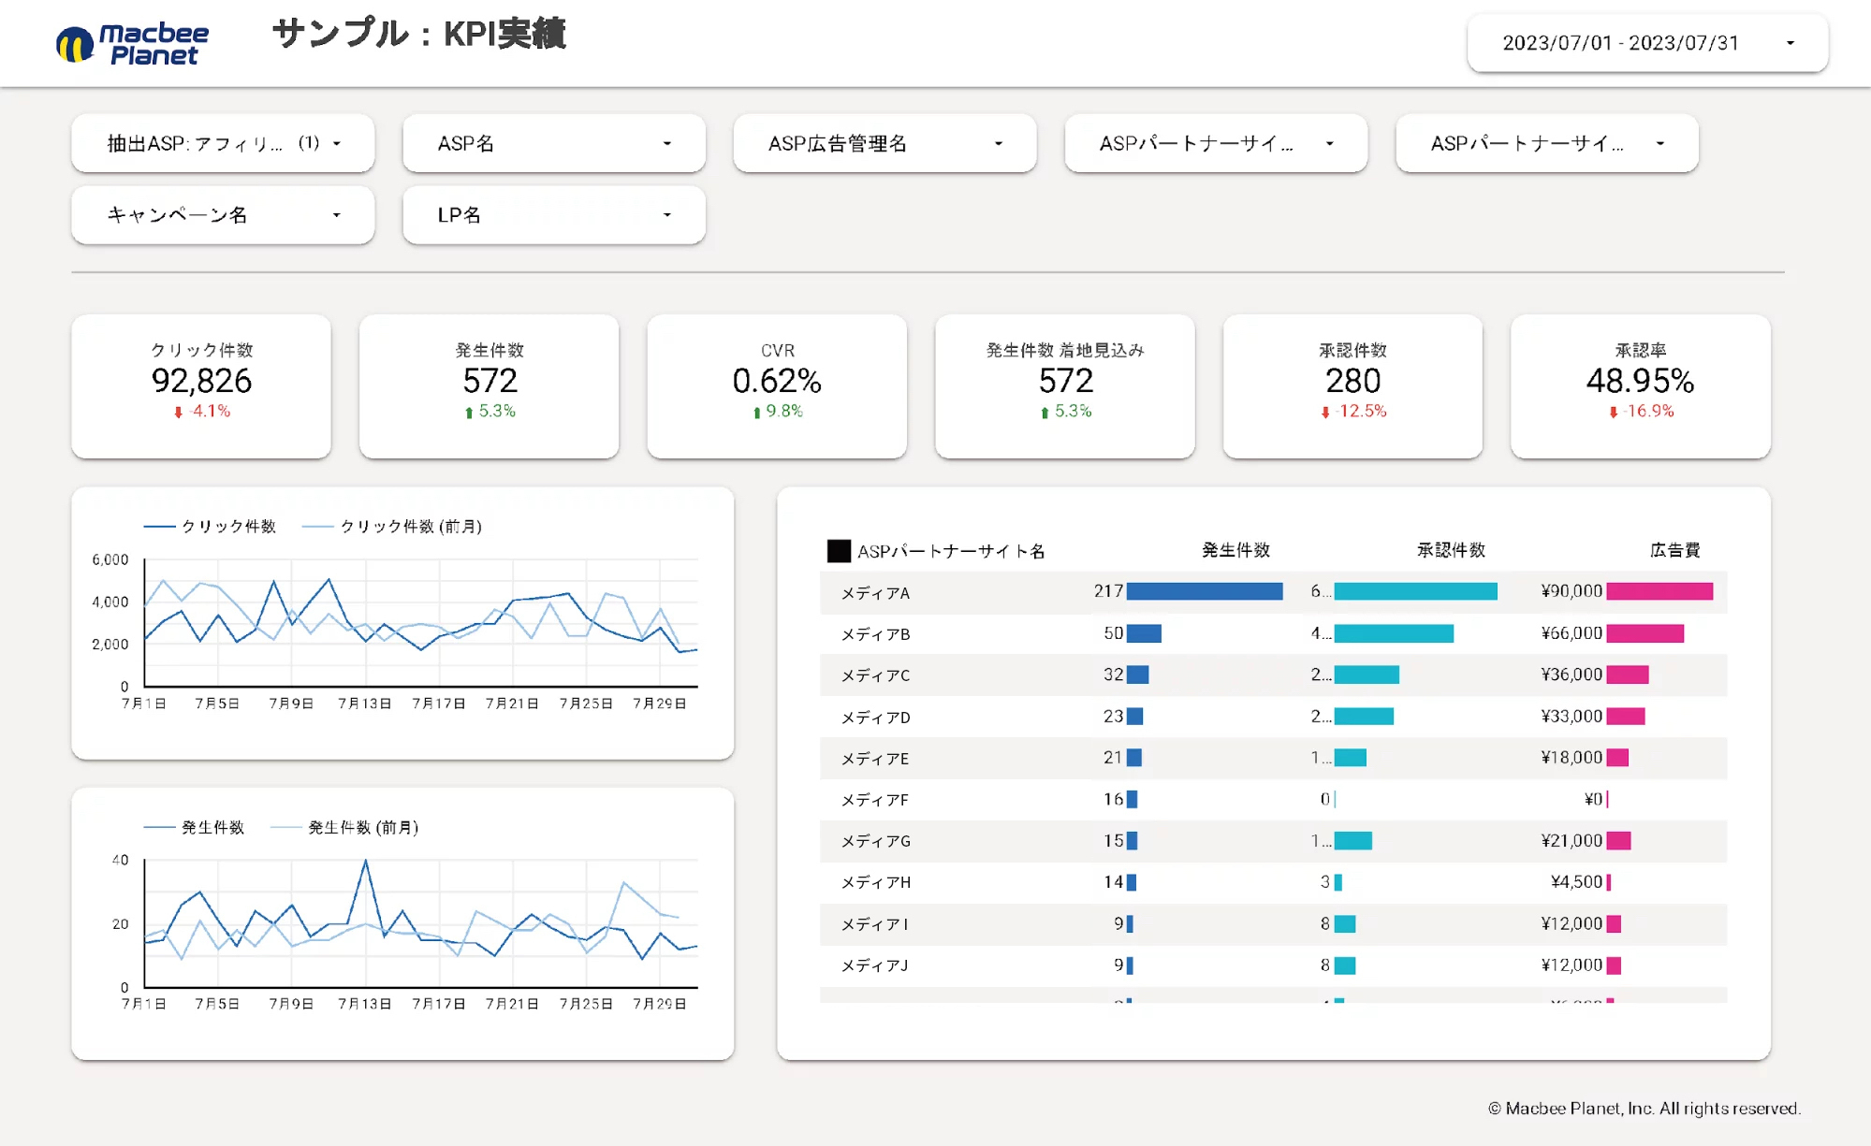Click the 7月21日 axis label in 発生件数 chart
The width and height of the screenshot is (1871, 1146).
[x=512, y=1004]
